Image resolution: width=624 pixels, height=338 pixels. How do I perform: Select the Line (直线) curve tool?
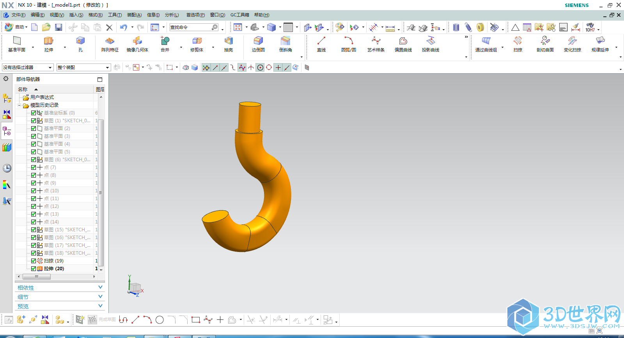pyautogui.click(x=321, y=44)
